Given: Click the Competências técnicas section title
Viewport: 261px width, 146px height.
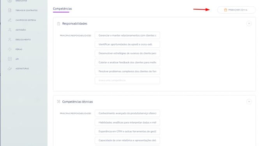Looking at the screenshot, I should click(x=78, y=102).
